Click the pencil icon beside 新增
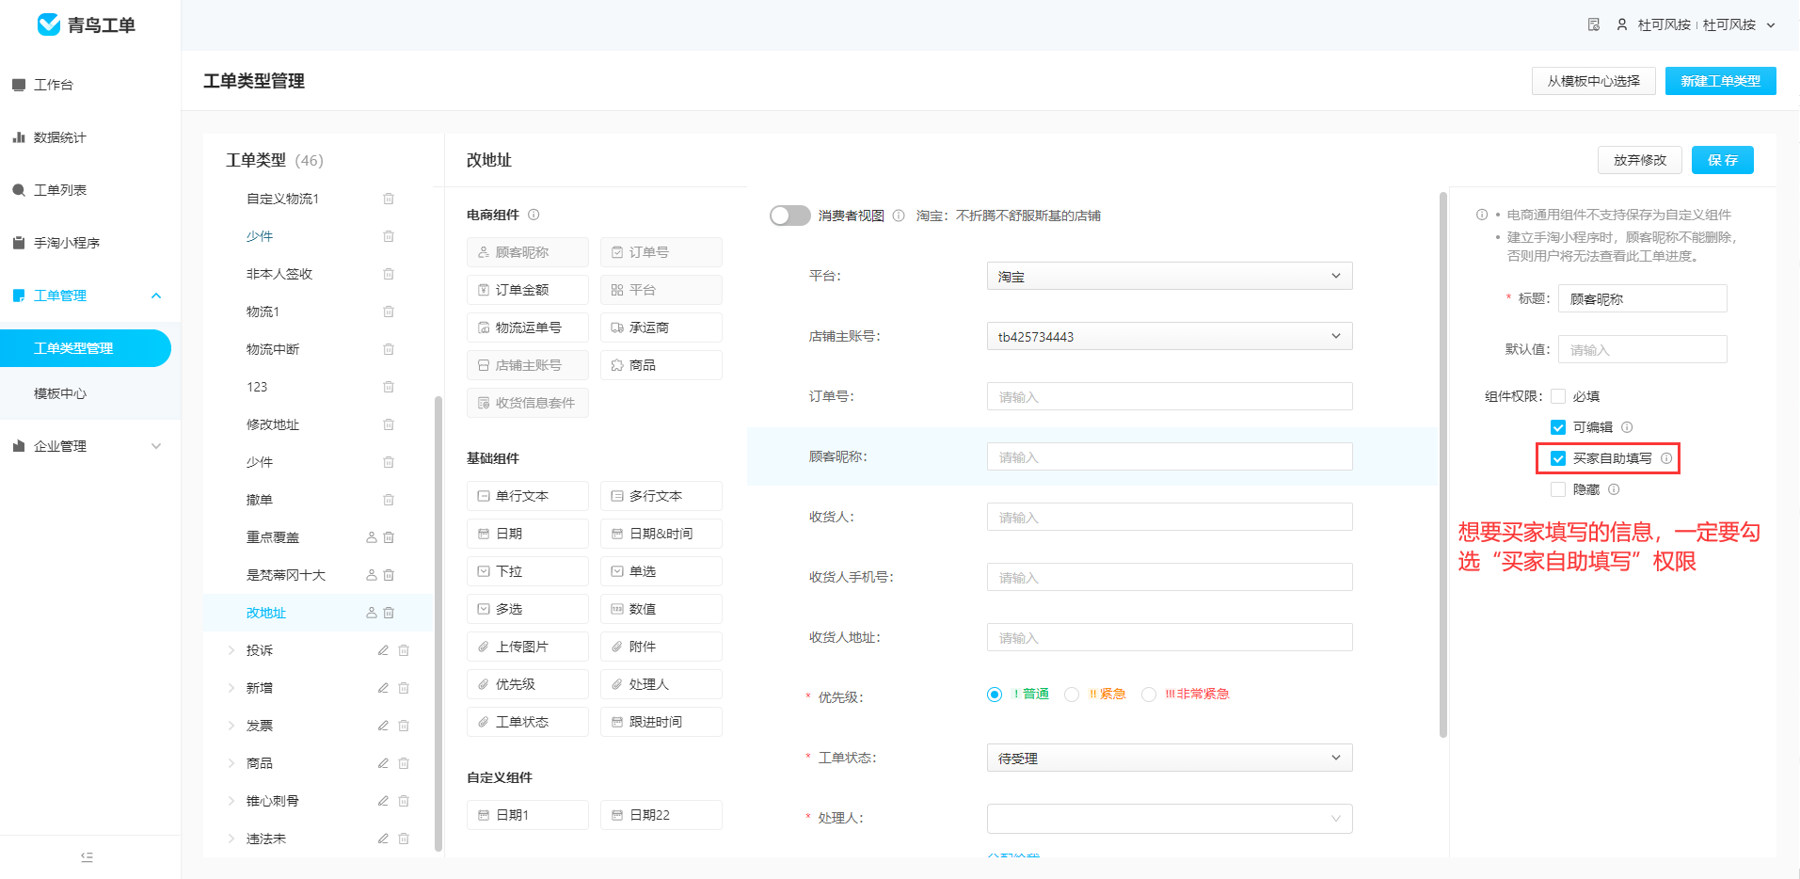This screenshot has width=1800, height=879. (383, 688)
